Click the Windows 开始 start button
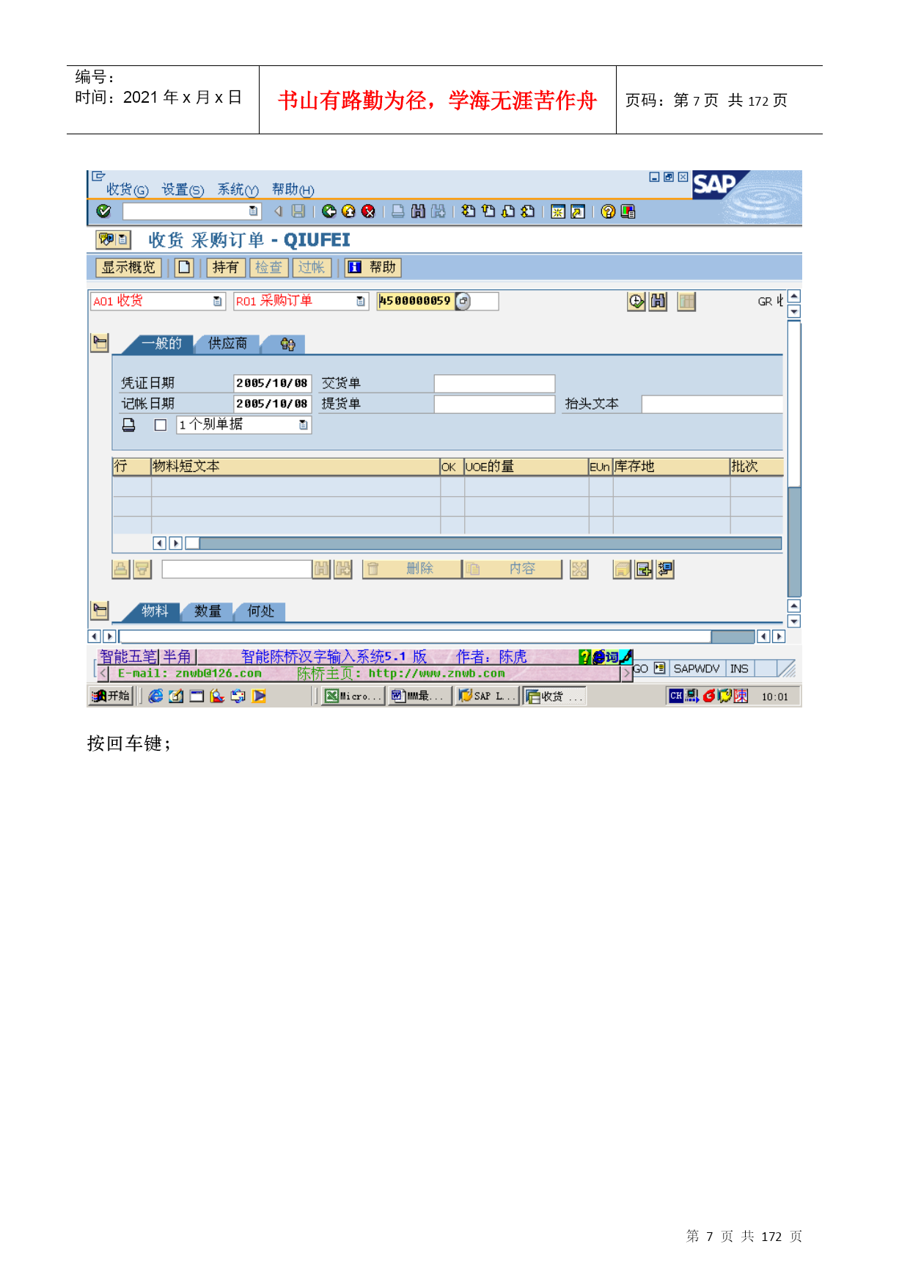The image size is (910, 1288). coord(111,696)
